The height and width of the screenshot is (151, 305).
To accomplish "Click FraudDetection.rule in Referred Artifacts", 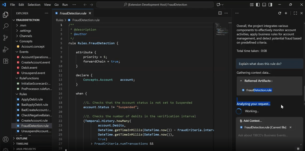I will pyautogui.click(x=259, y=90).
